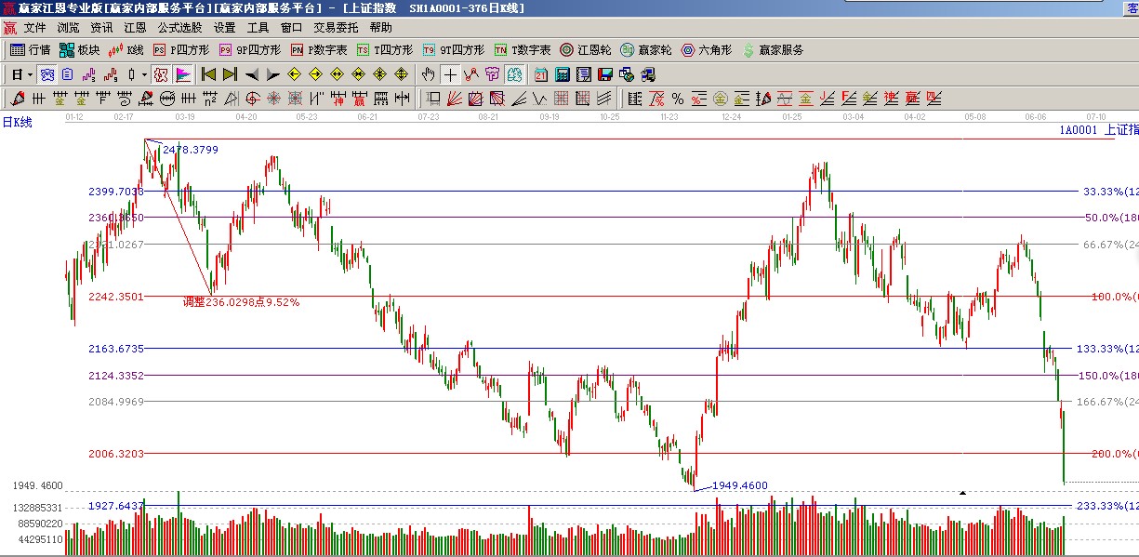The width and height of the screenshot is (1139, 557).
Task: Open the candlestick style dropdown arrow
Action: 143,74
